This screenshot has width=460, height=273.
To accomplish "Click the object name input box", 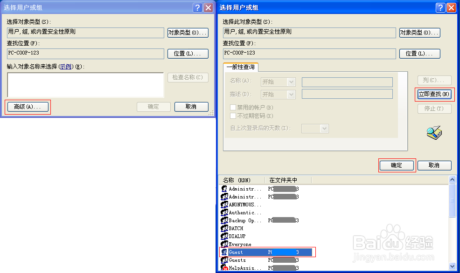I will coord(85,85).
